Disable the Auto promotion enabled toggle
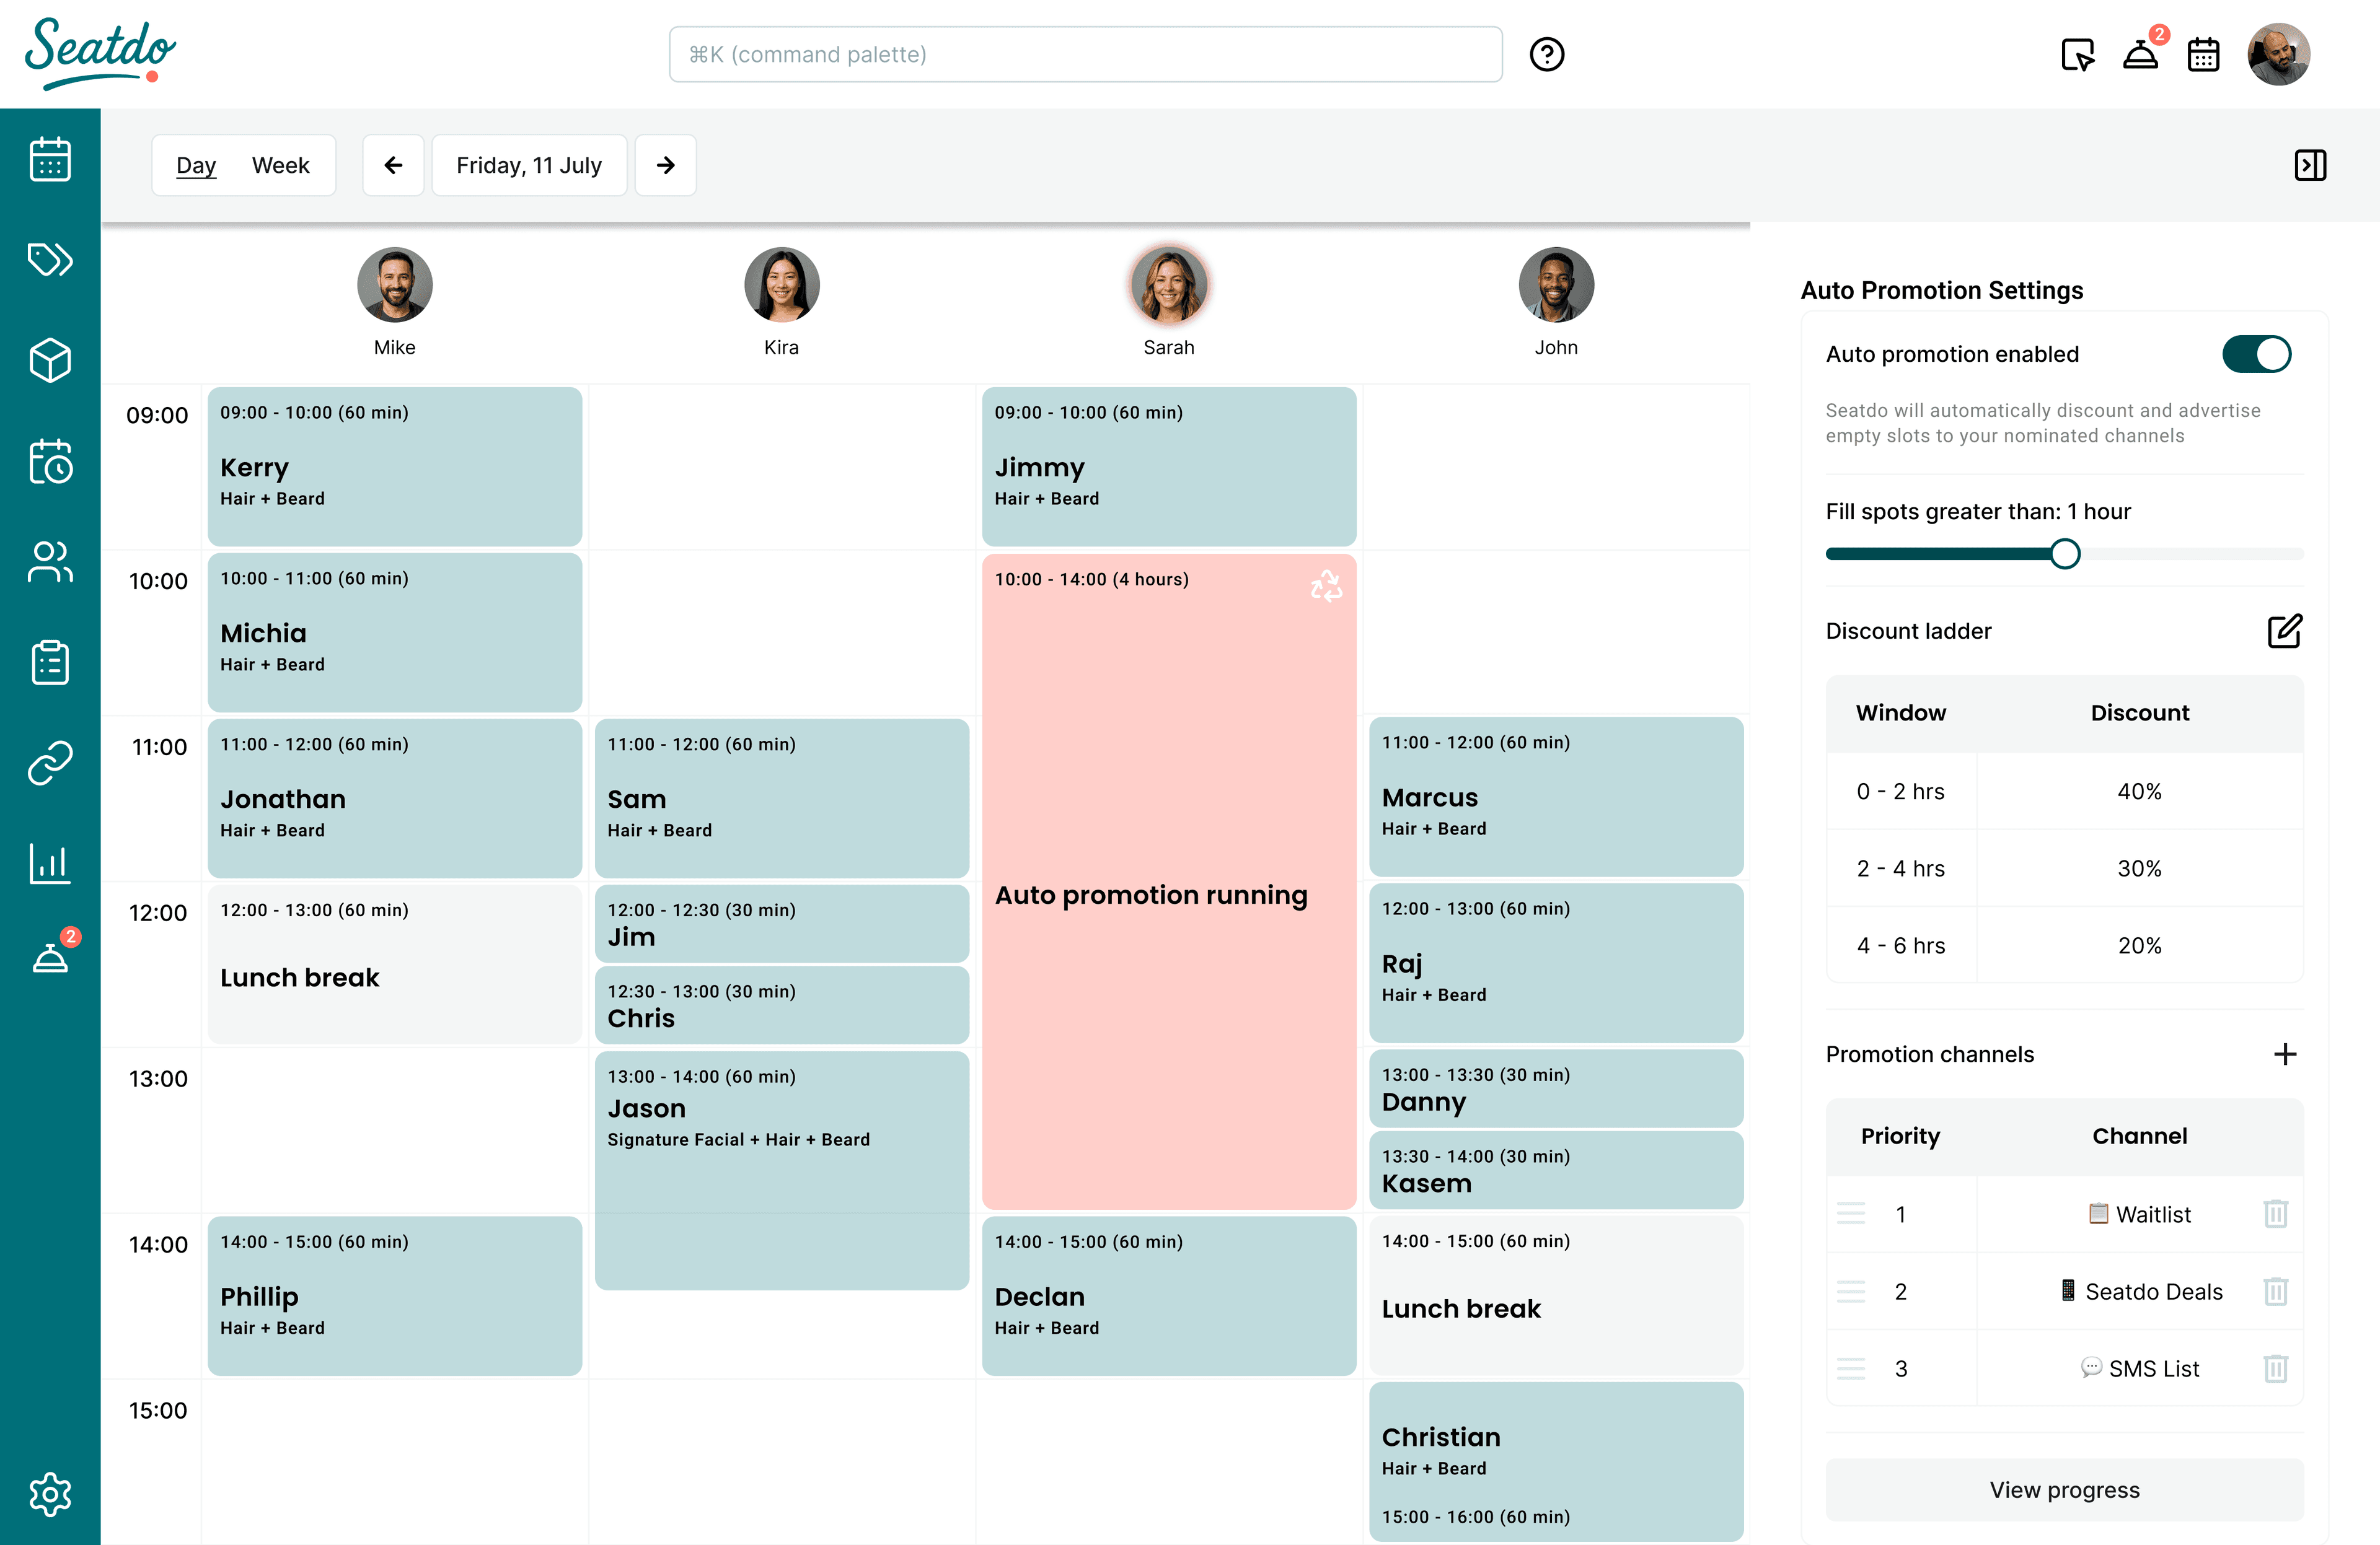The width and height of the screenshot is (2380, 1545). tap(2256, 354)
